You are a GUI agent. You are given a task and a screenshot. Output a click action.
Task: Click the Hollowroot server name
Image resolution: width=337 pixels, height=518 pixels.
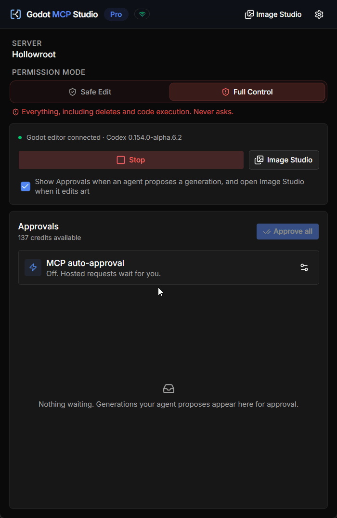pyautogui.click(x=34, y=54)
